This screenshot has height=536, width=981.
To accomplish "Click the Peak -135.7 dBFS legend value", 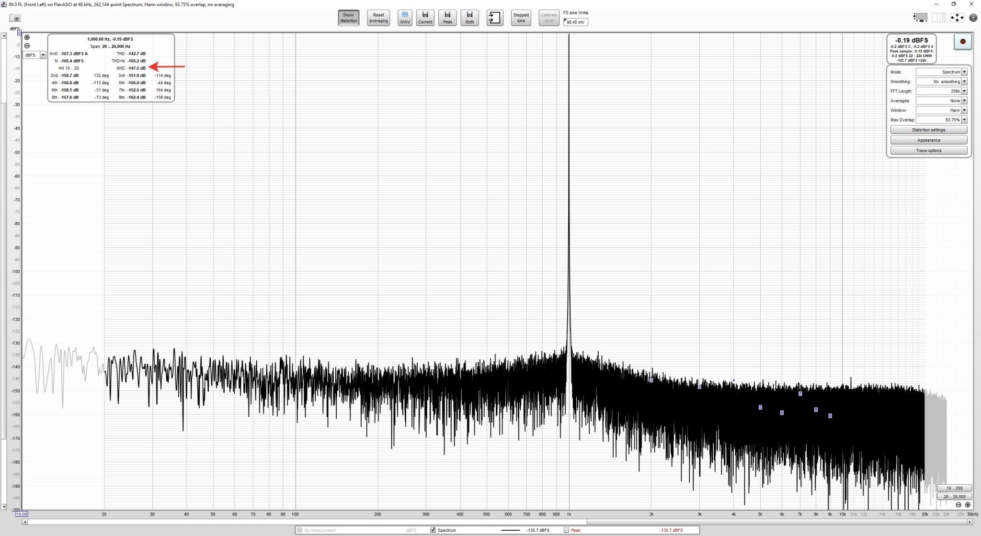I will (671, 530).
